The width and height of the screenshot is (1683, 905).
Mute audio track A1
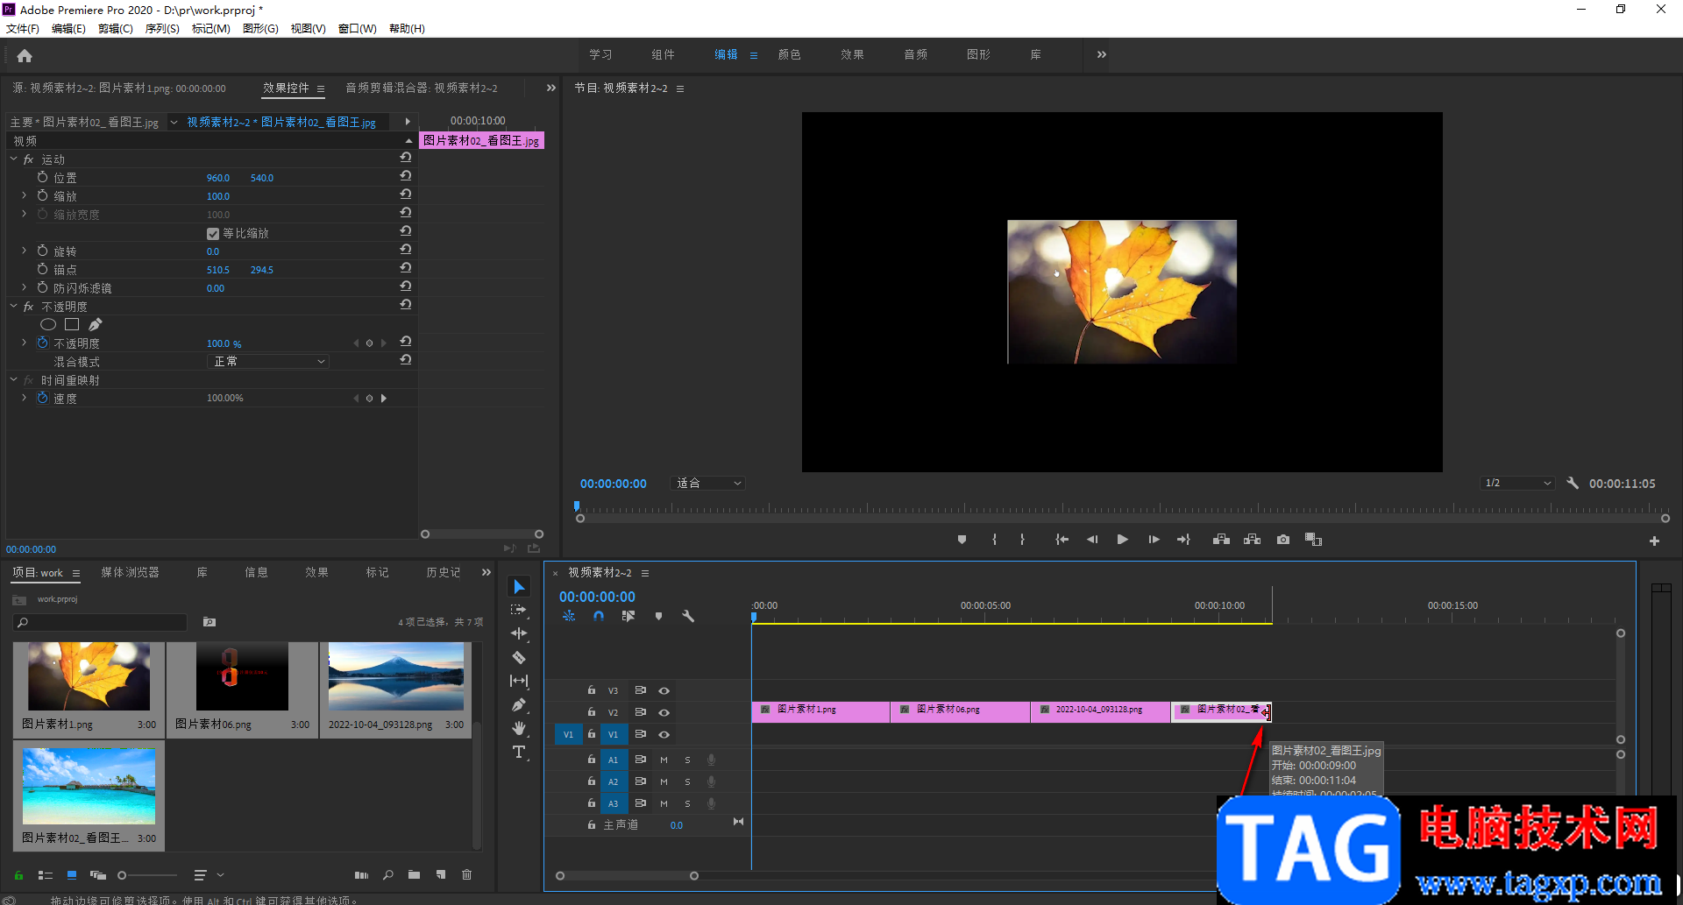[664, 760]
